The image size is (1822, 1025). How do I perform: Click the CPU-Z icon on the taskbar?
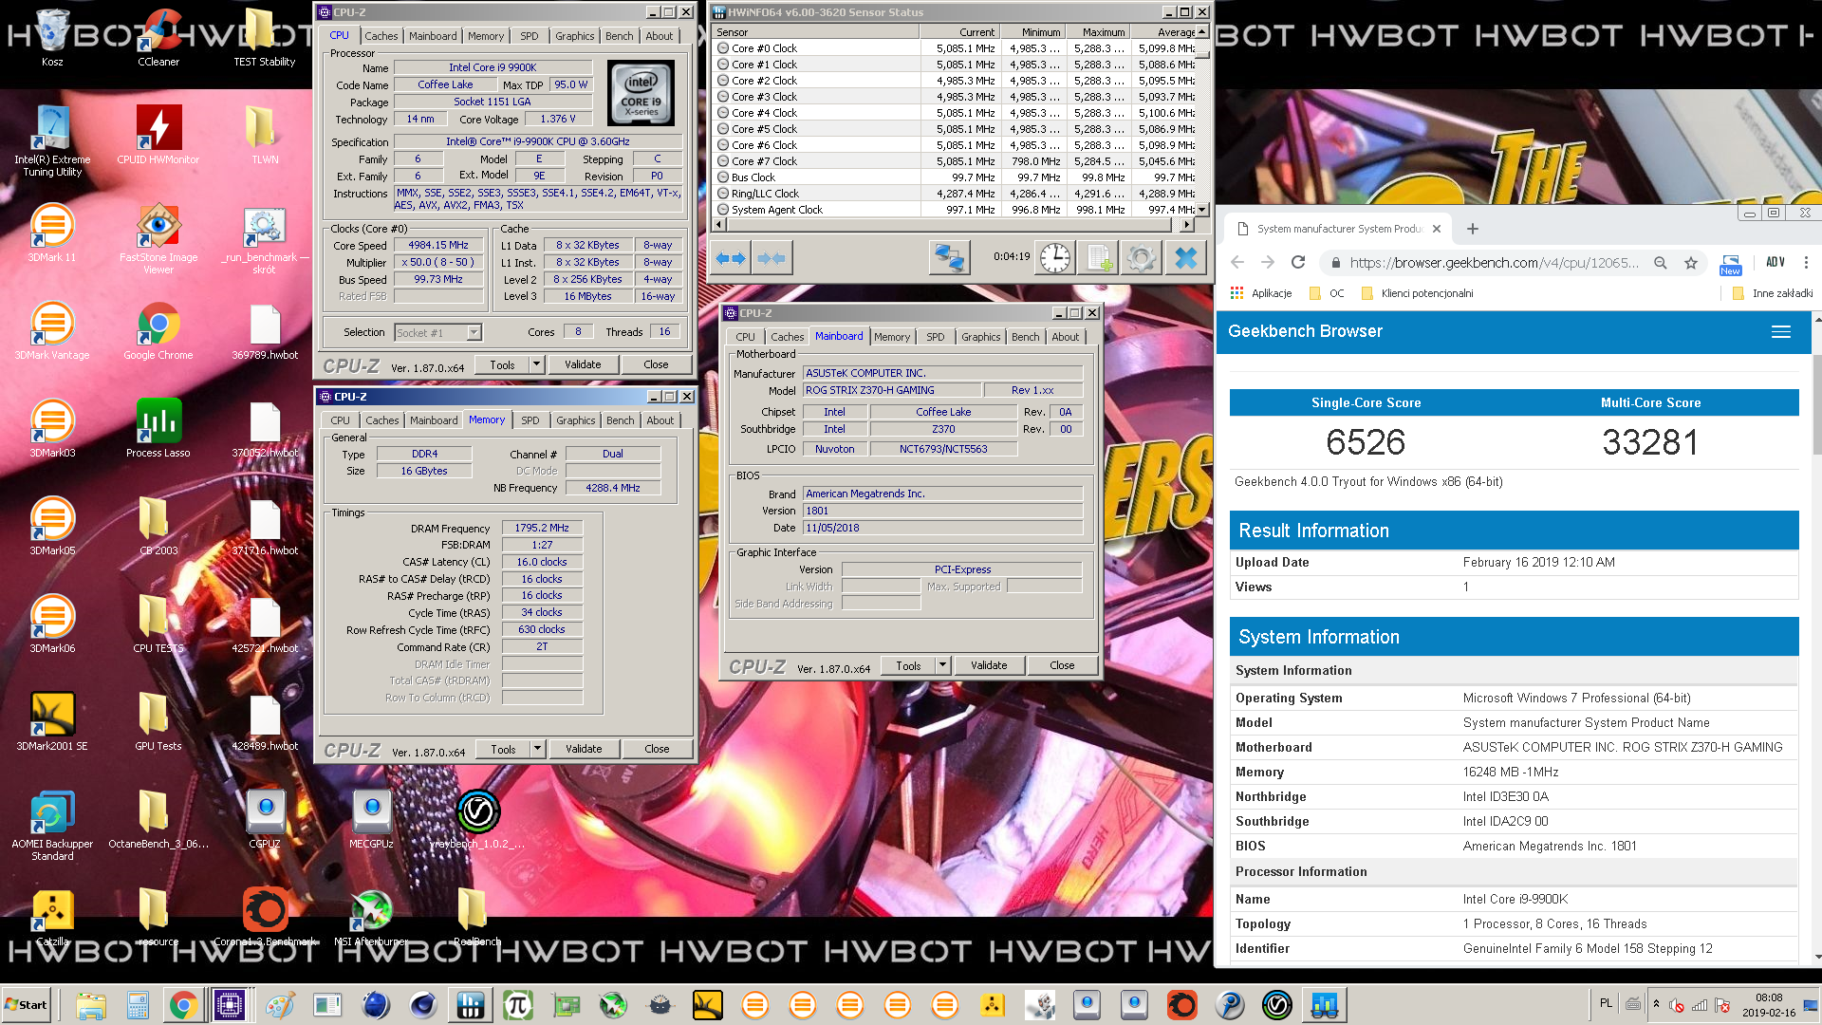[x=230, y=1004]
